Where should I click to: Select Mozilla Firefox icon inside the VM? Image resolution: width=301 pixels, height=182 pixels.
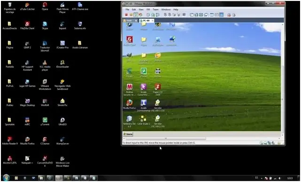[x=130, y=105]
